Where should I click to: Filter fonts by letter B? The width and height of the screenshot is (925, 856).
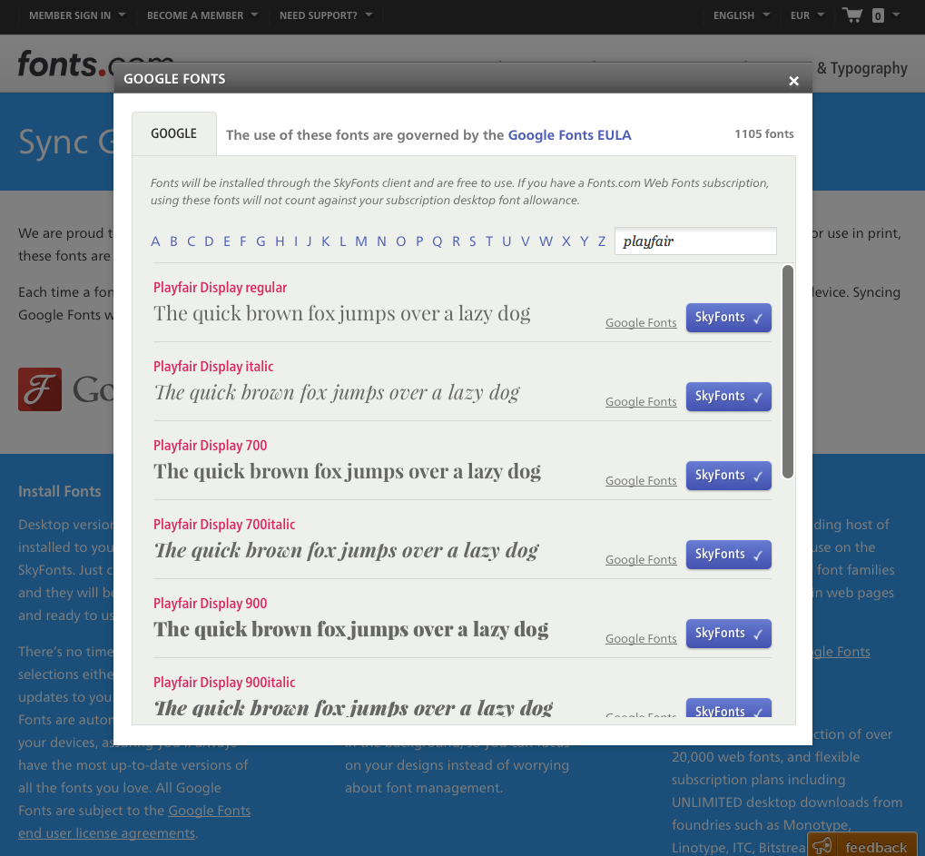[173, 241]
